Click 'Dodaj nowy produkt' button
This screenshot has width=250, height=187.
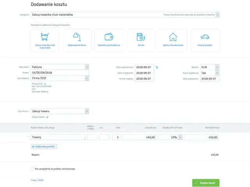[x=44, y=146]
